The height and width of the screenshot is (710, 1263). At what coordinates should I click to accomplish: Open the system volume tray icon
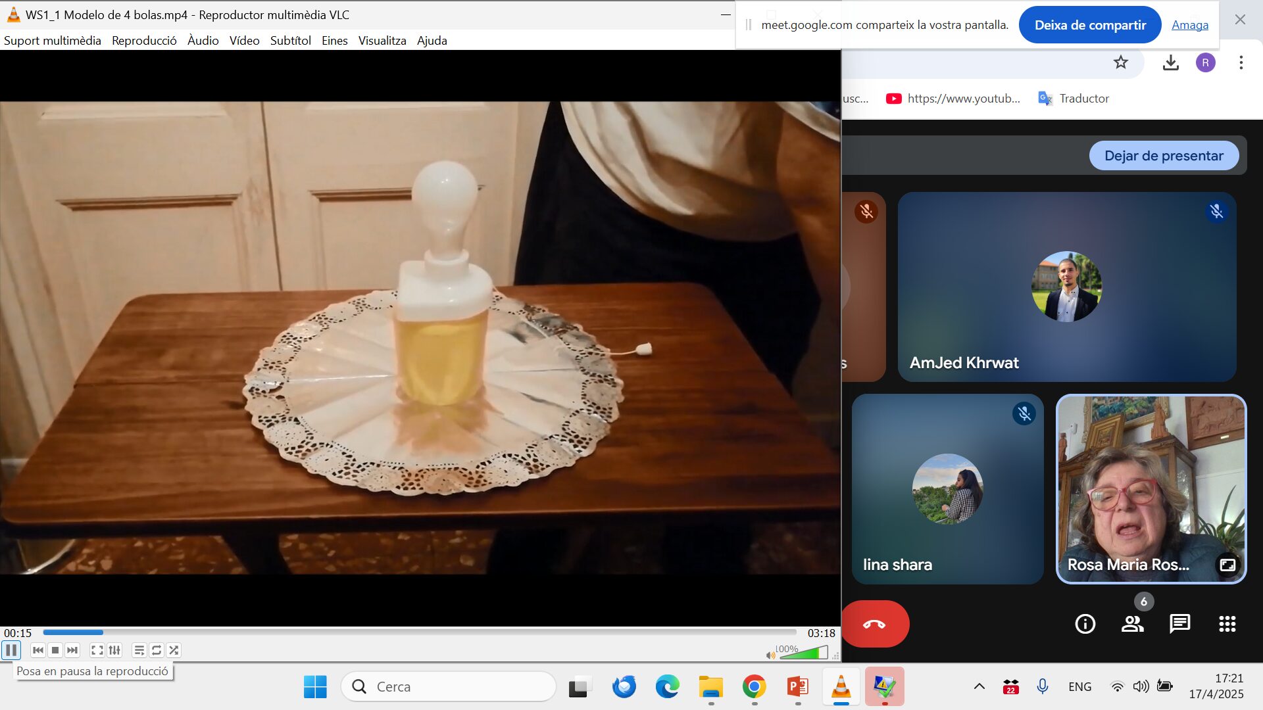(1141, 687)
